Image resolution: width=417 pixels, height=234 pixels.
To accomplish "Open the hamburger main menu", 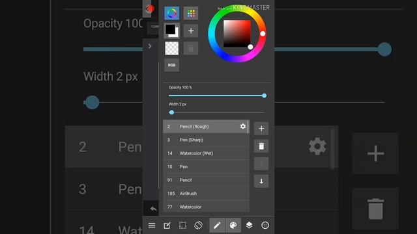I will pos(152,226).
